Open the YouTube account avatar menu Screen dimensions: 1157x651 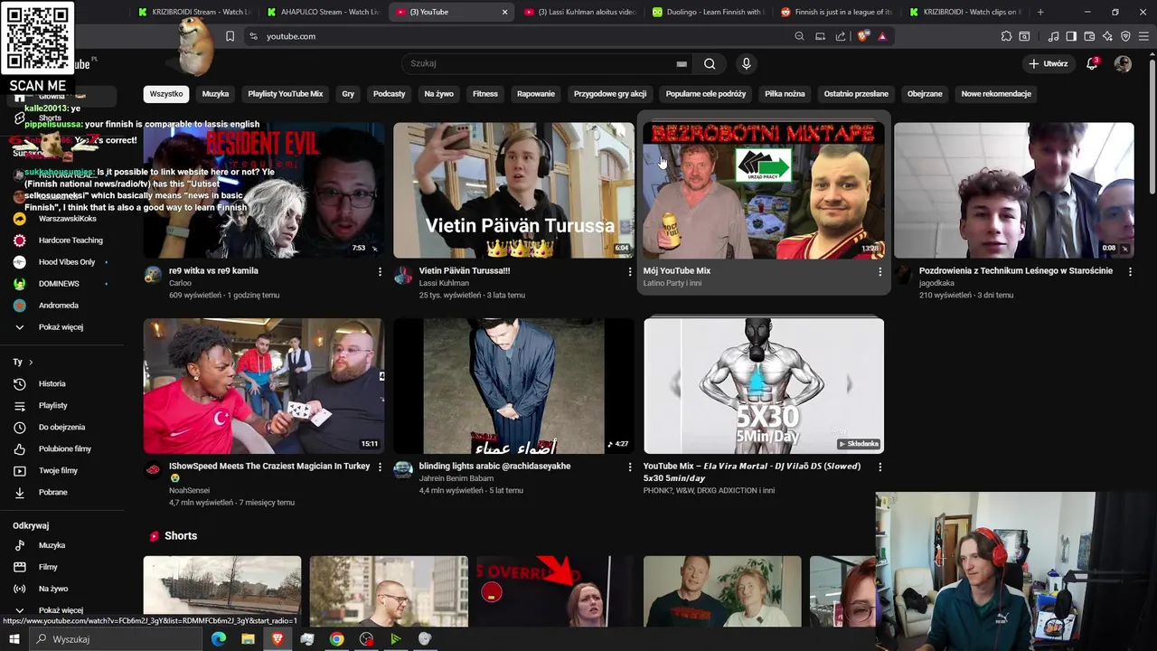click(x=1123, y=63)
